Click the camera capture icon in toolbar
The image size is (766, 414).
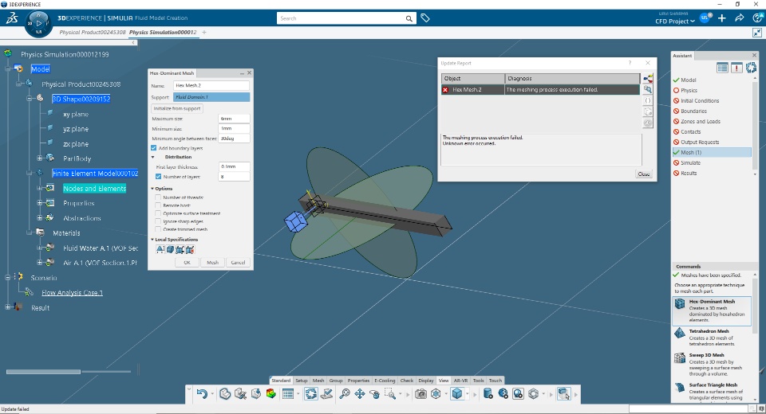click(421, 393)
